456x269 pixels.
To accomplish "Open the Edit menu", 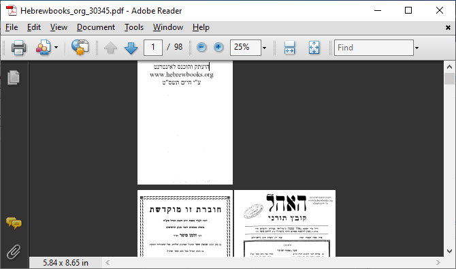I will tap(34, 27).
